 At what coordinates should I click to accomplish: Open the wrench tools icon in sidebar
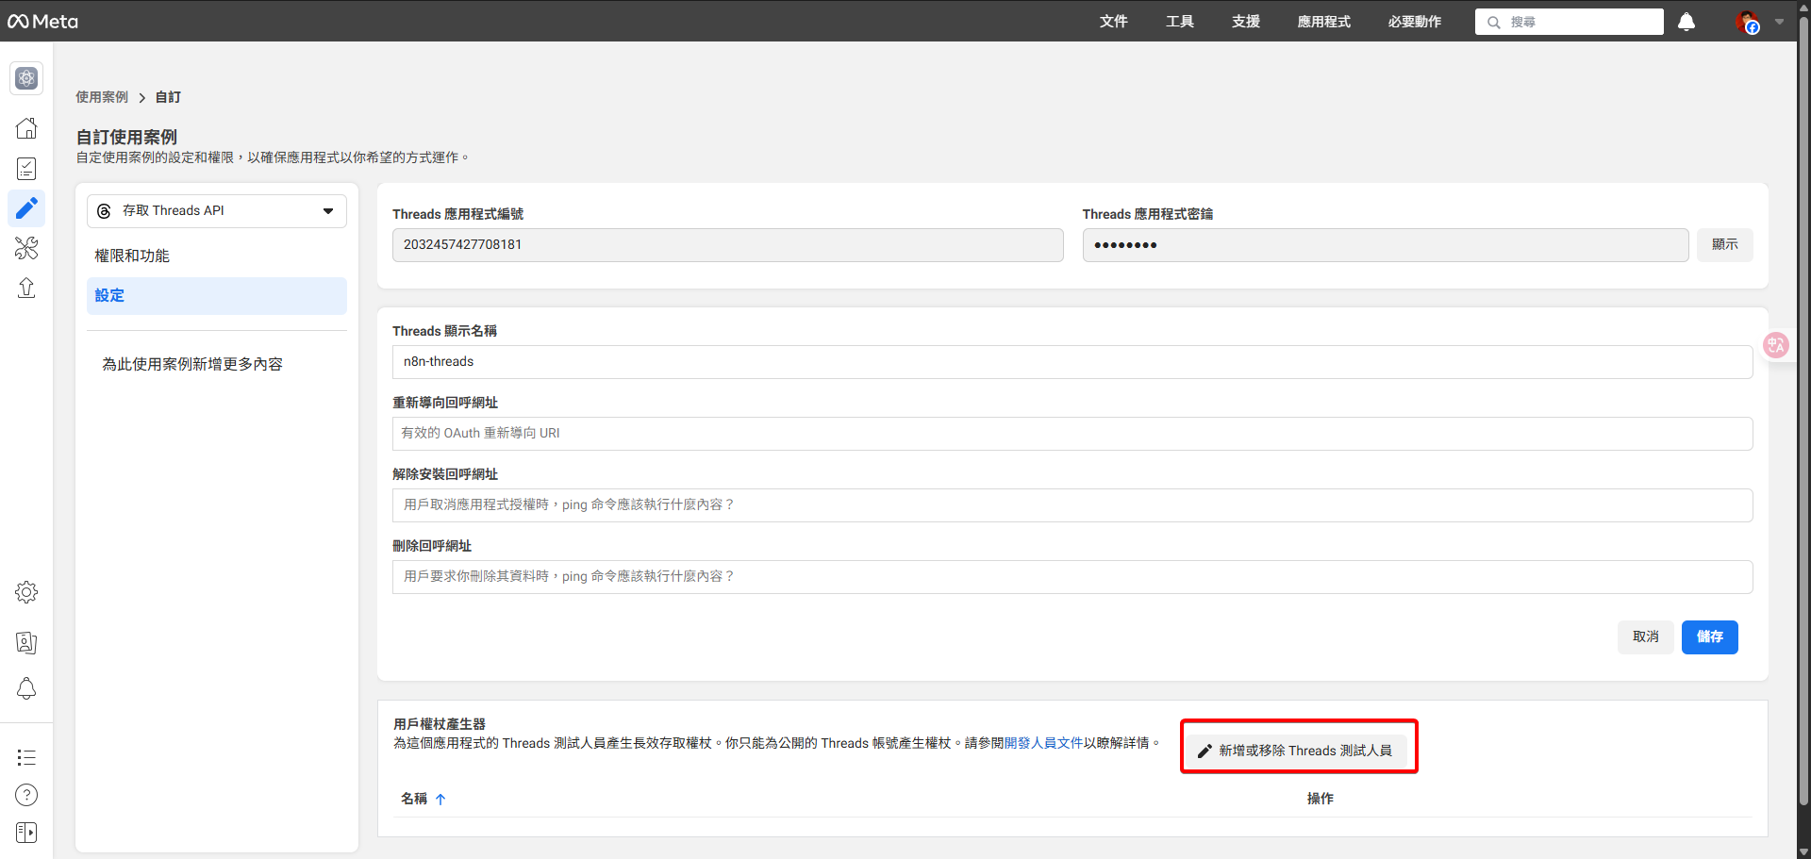click(25, 248)
